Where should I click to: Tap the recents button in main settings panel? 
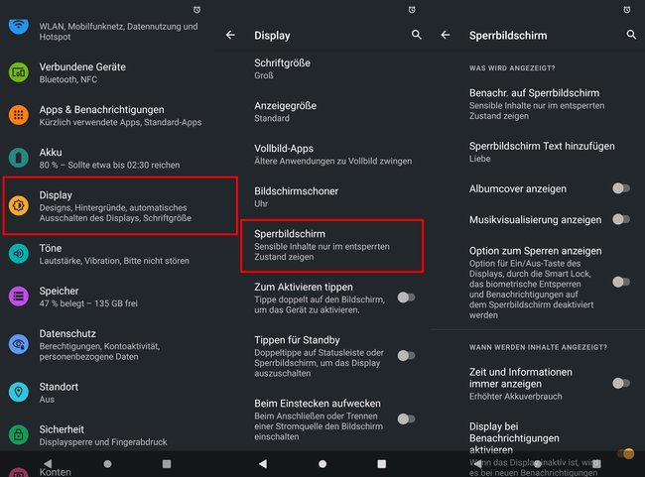[167, 464]
